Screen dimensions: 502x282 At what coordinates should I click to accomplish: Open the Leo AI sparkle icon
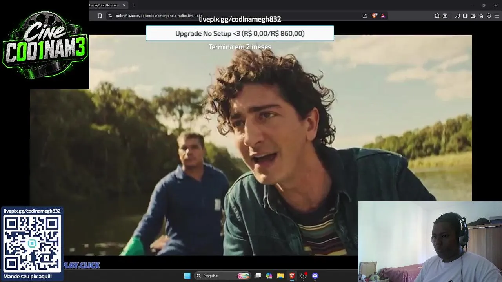pyautogui.click(x=481, y=16)
